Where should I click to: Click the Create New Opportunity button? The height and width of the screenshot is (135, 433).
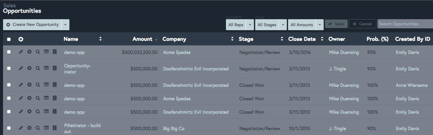coord(33,25)
